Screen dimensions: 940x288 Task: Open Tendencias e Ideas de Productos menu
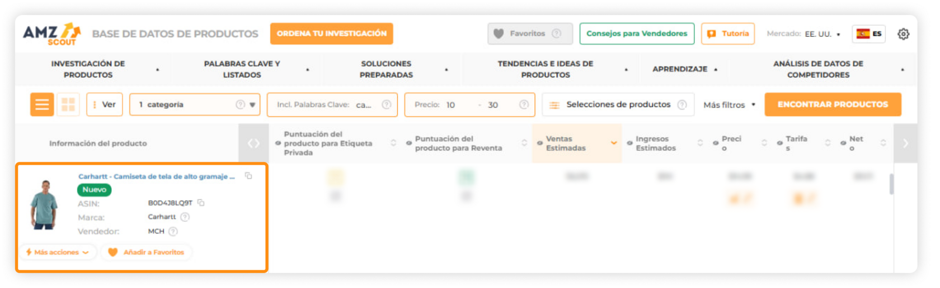point(546,69)
